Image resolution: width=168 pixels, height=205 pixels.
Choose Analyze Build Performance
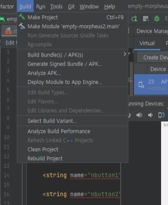click(x=72, y=131)
